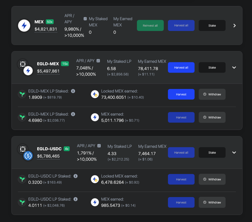
Task: Click the Locked MEX earned icon showing 73,400.6051
Action: (x=95, y=94)
